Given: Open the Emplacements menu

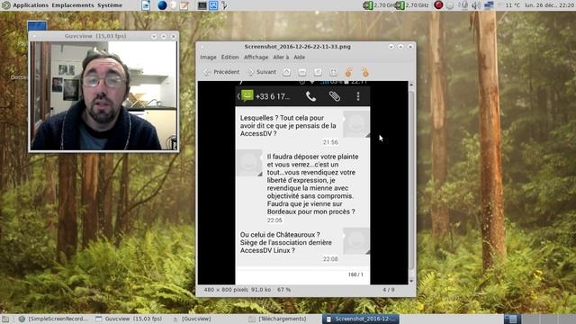Looking at the screenshot, I should pos(73,5).
